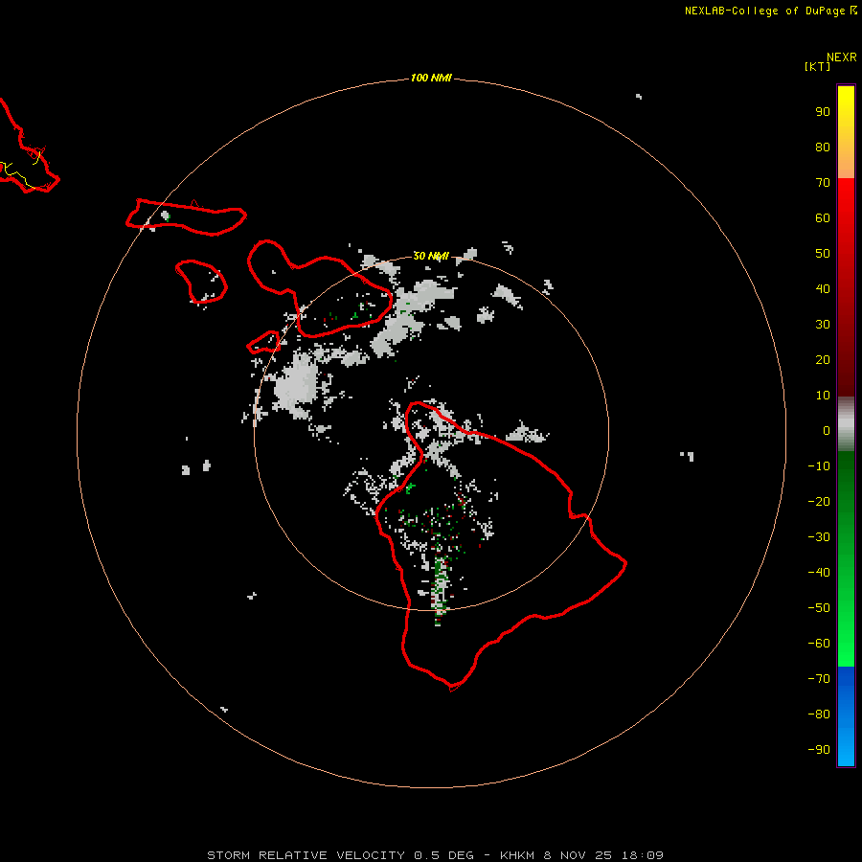Click the -70 knot scale label
The height and width of the screenshot is (862, 862).
pyautogui.click(x=819, y=679)
